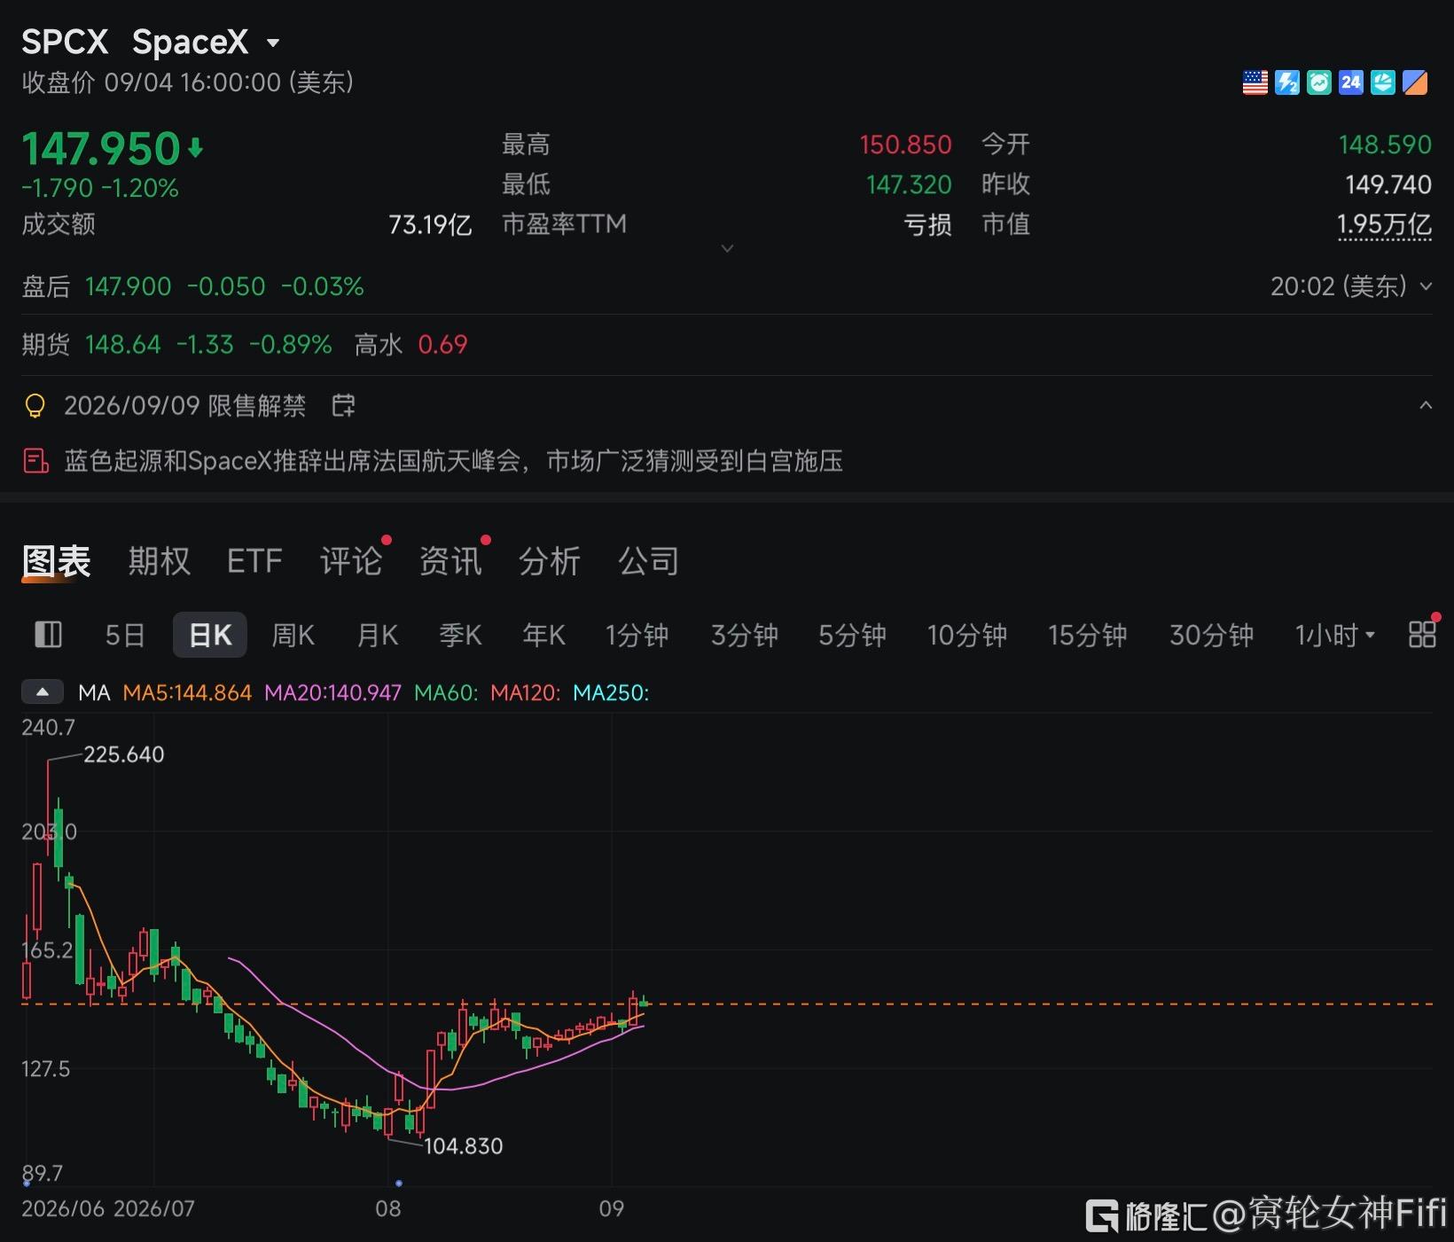Select the 日K daily candlestick period

pyautogui.click(x=210, y=635)
